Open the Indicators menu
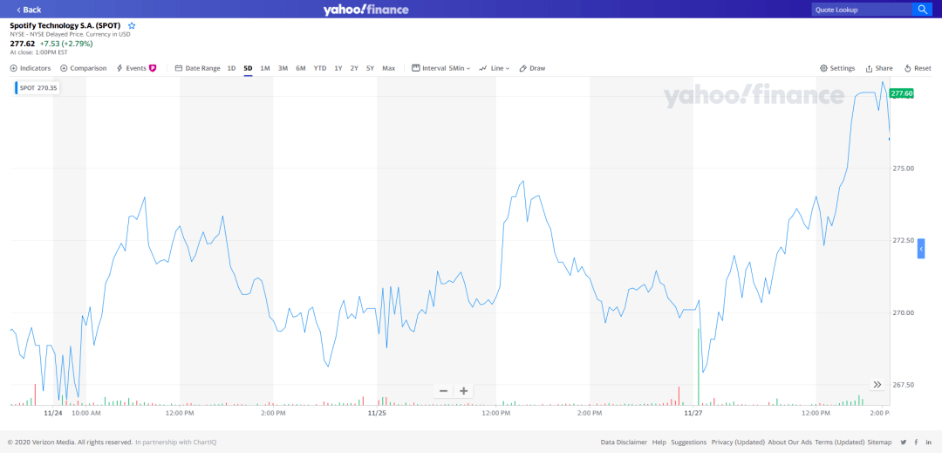The width and height of the screenshot is (942, 453). coord(31,68)
